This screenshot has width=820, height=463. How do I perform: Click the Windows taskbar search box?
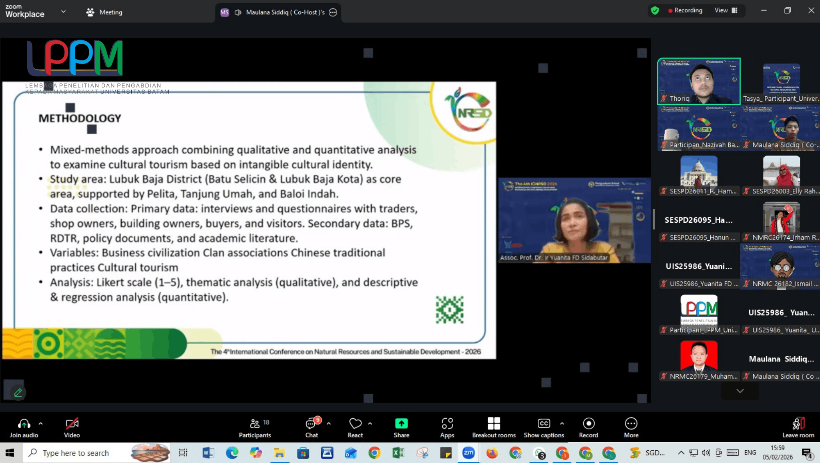point(76,453)
